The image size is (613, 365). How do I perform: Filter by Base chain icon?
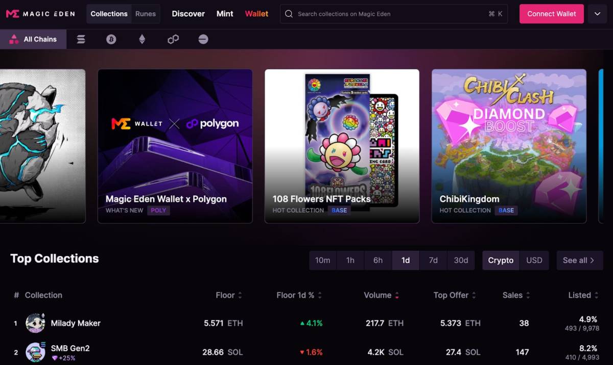tap(203, 39)
